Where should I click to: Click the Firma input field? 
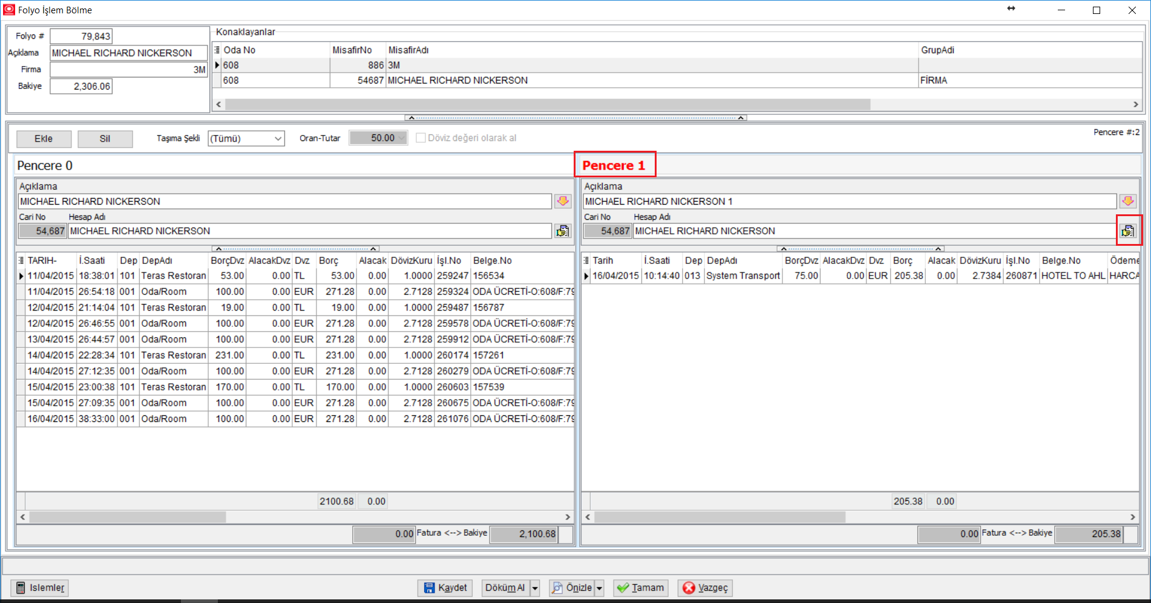pos(129,70)
